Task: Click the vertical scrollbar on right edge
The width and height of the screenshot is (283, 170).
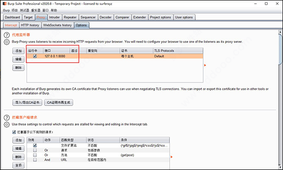Action: 280,49
